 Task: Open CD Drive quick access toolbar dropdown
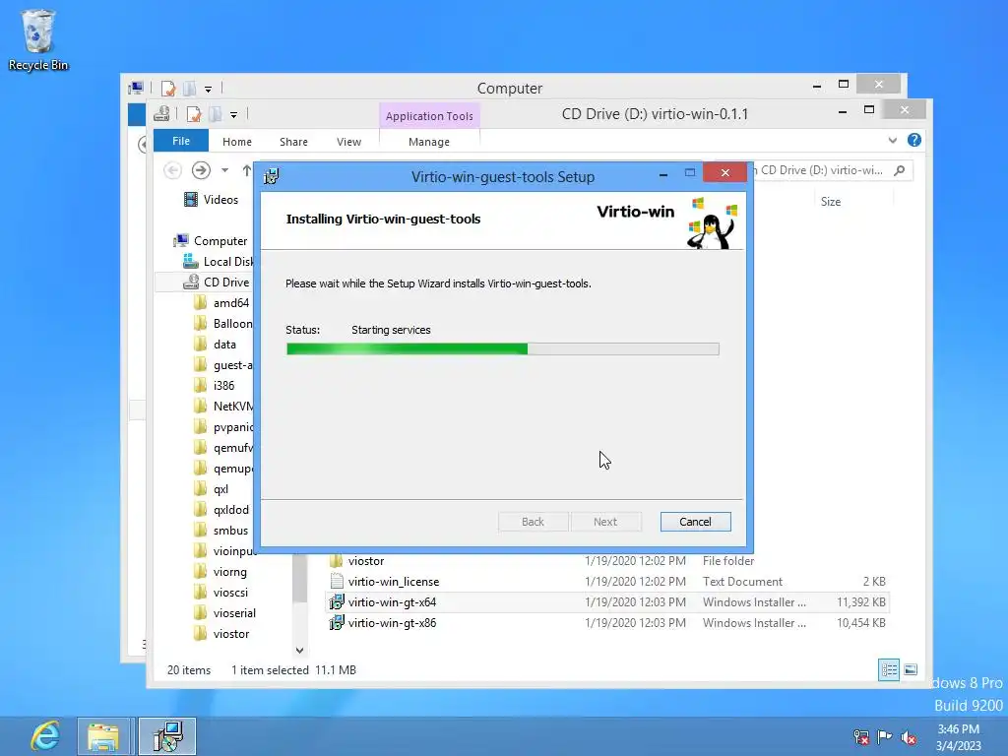[x=234, y=115]
